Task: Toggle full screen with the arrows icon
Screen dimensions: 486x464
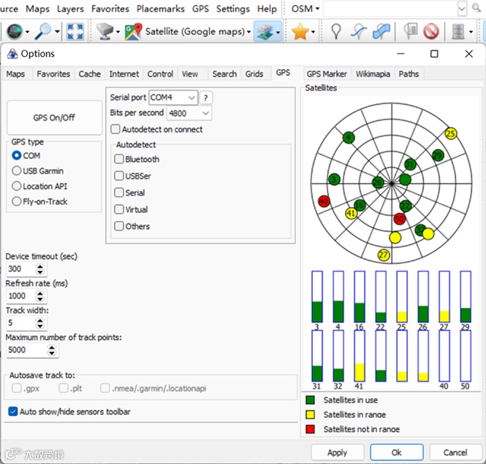Action: click(75, 31)
